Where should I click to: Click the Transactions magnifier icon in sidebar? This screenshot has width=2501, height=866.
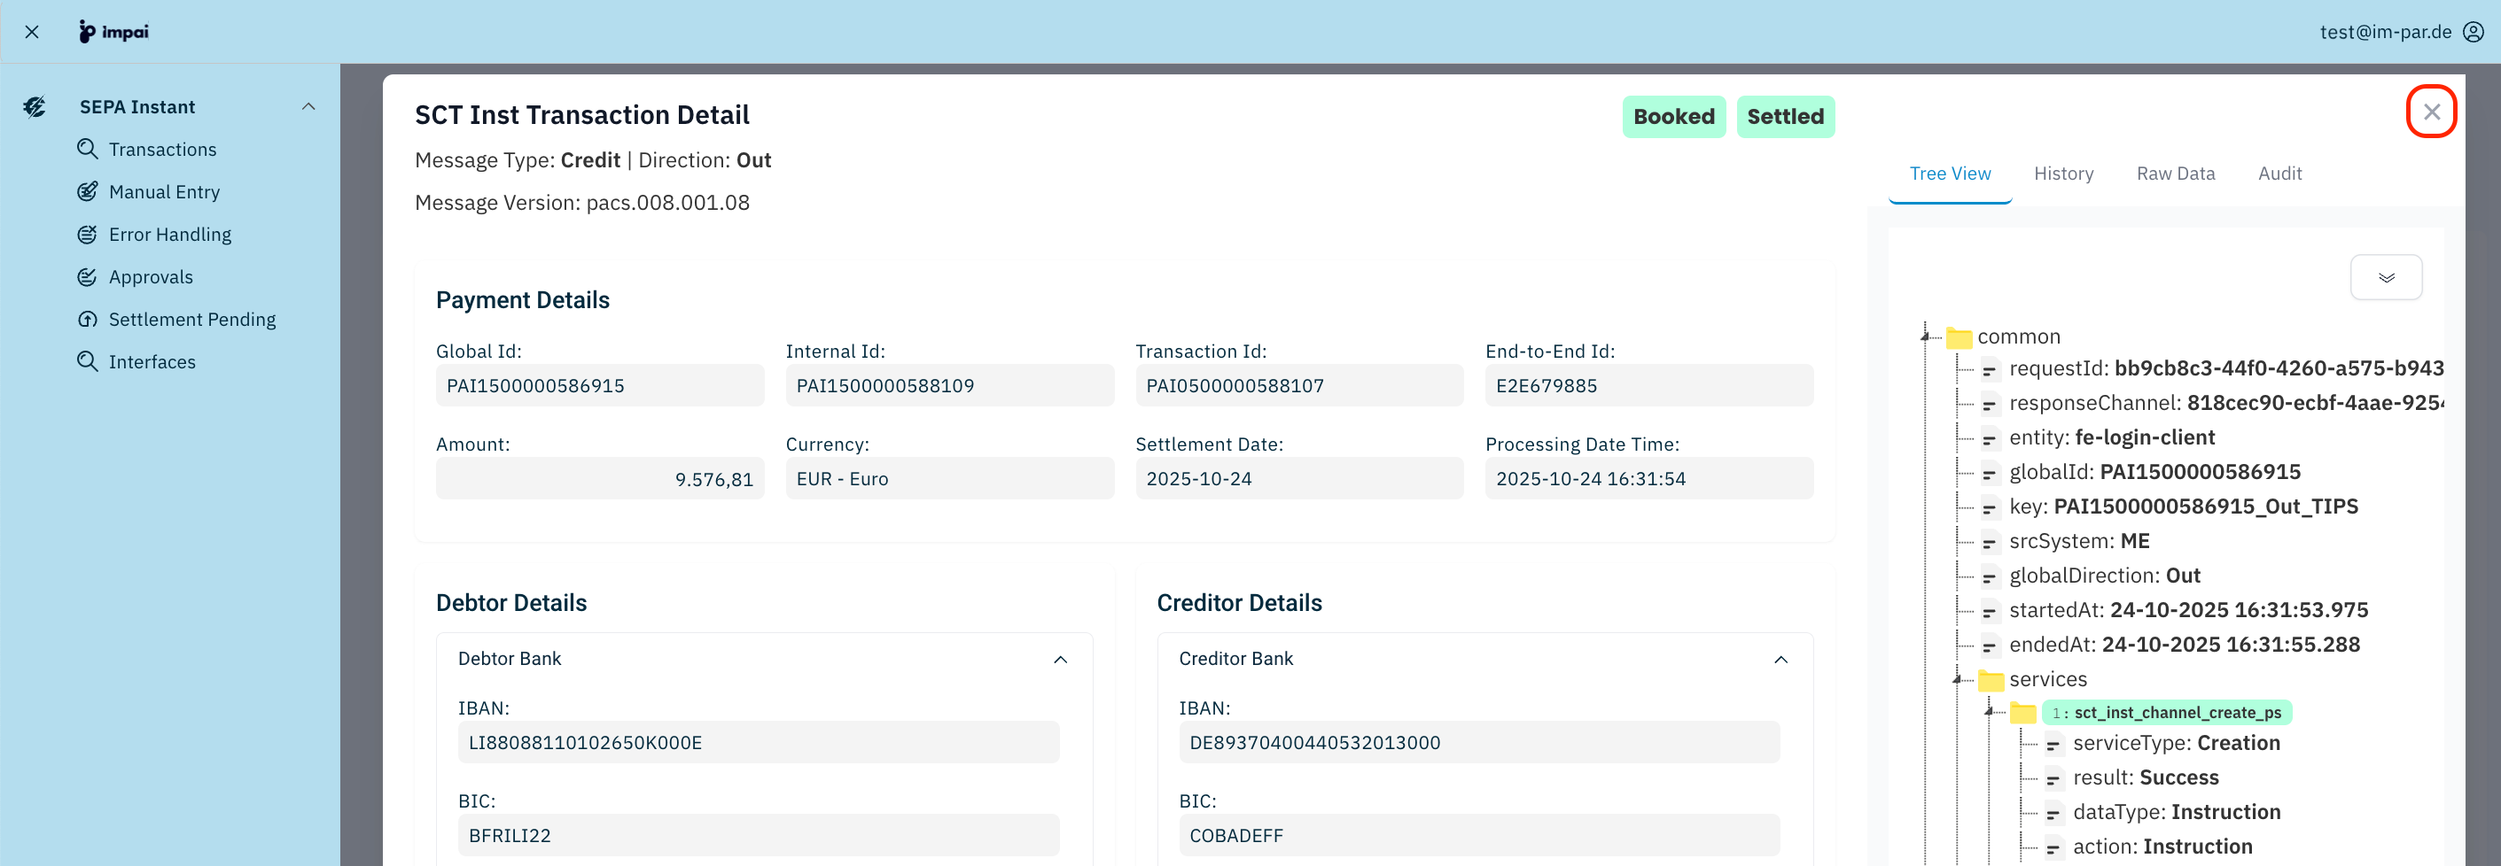coord(88,149)
